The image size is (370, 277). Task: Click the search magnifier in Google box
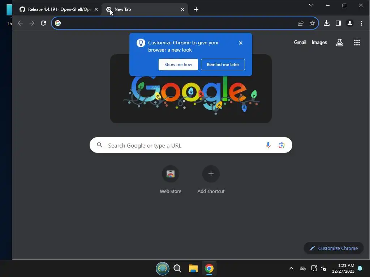click(x=100, y=145)
